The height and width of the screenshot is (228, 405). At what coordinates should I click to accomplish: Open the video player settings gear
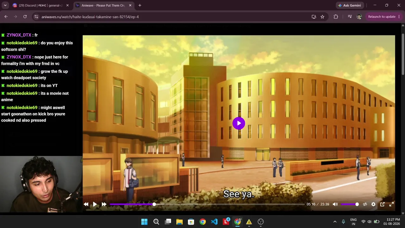point(373,204)
